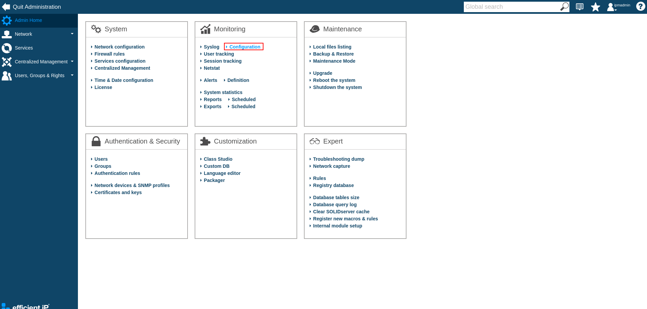Click the Monitoring chart icon

coord(205,29)
